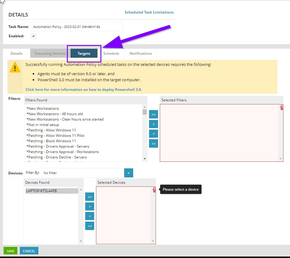
Task: Select '*Patching - Drivers Approval - Servers' filter
Action: coord(58,146)
